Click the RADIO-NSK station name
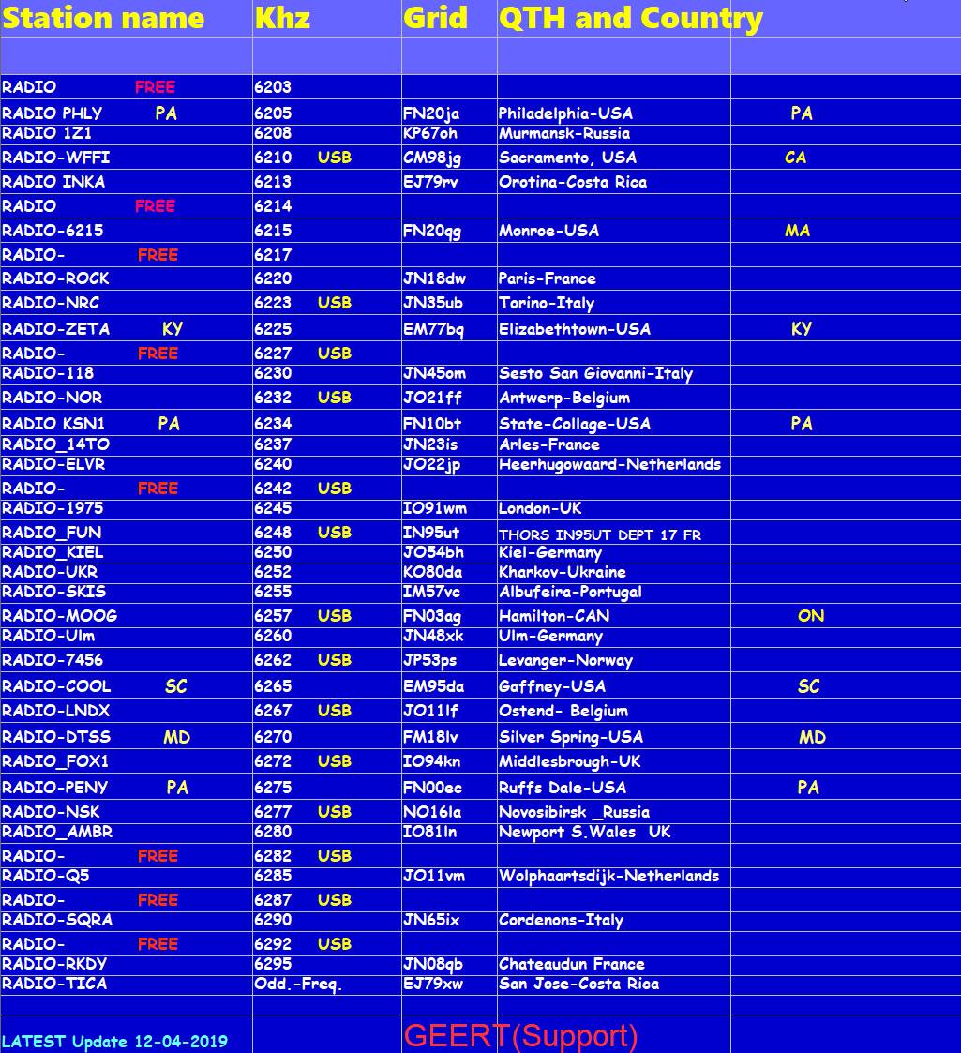Viewport: 961px width, 1053px height. [51, 811]
